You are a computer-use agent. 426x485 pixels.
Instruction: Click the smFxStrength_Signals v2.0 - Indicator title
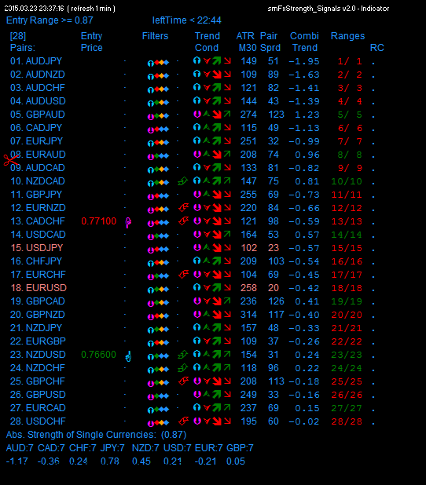(329, 9)
